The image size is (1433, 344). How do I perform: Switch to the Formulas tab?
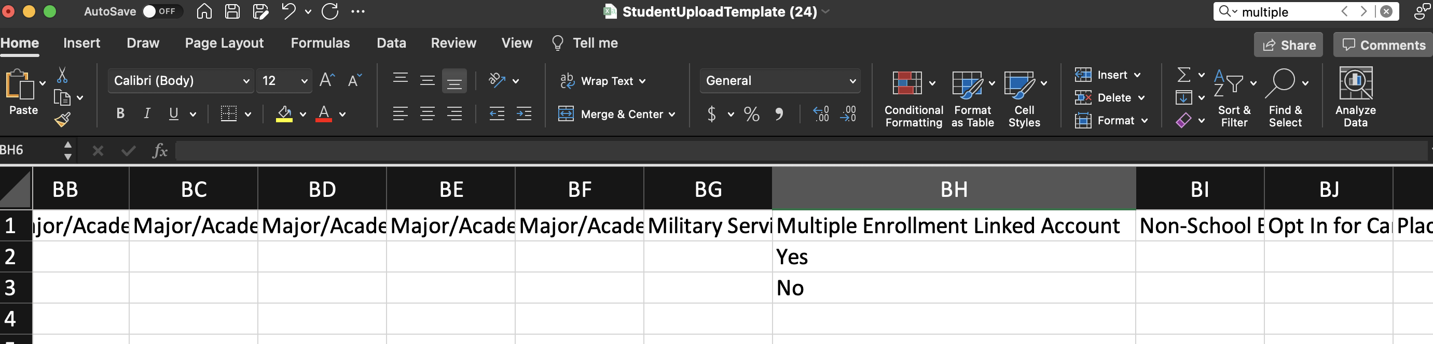tap(320, 44)
